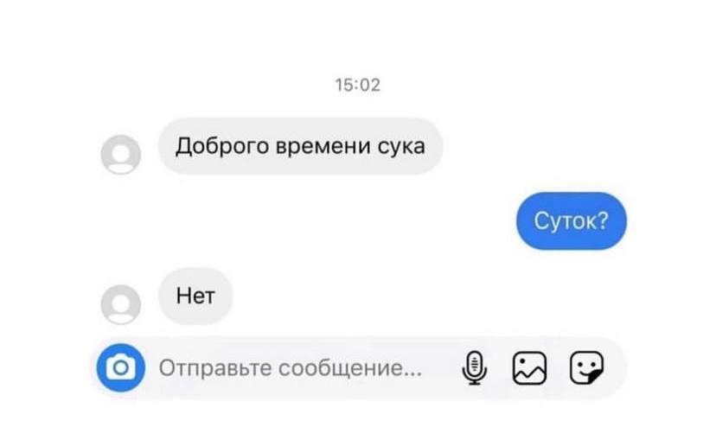Send a sticker using the smiley icon

pyautogui.click(x=587, y=368)
